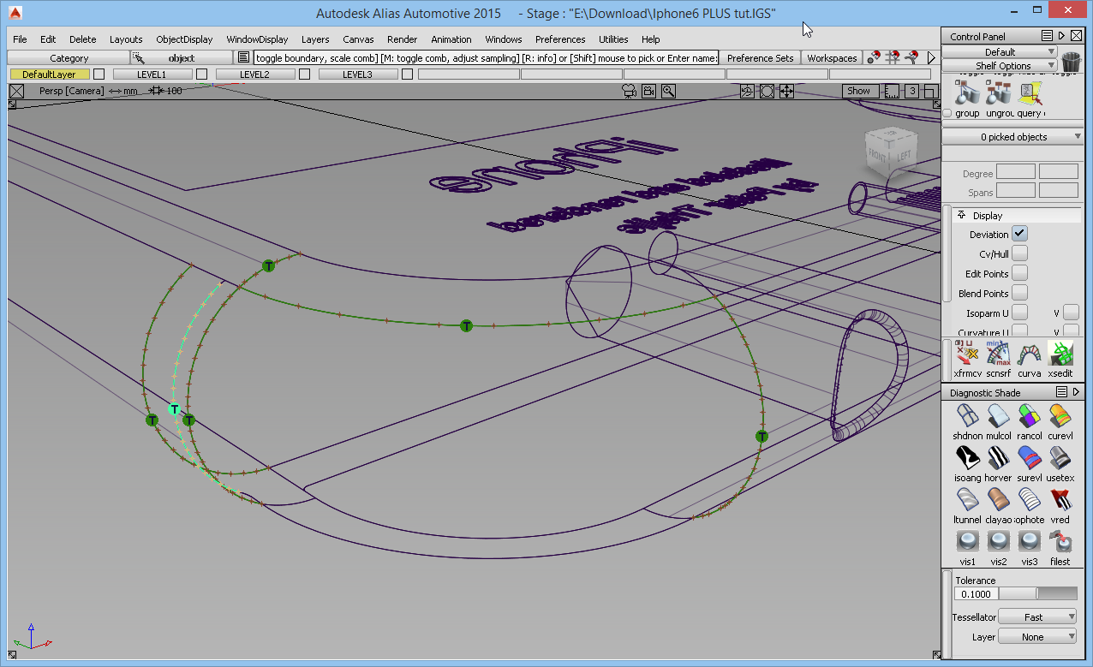Open the Preferences menu
Image resolution: width=1093 pixels, height=667 pixels.
tap(560, 39)
